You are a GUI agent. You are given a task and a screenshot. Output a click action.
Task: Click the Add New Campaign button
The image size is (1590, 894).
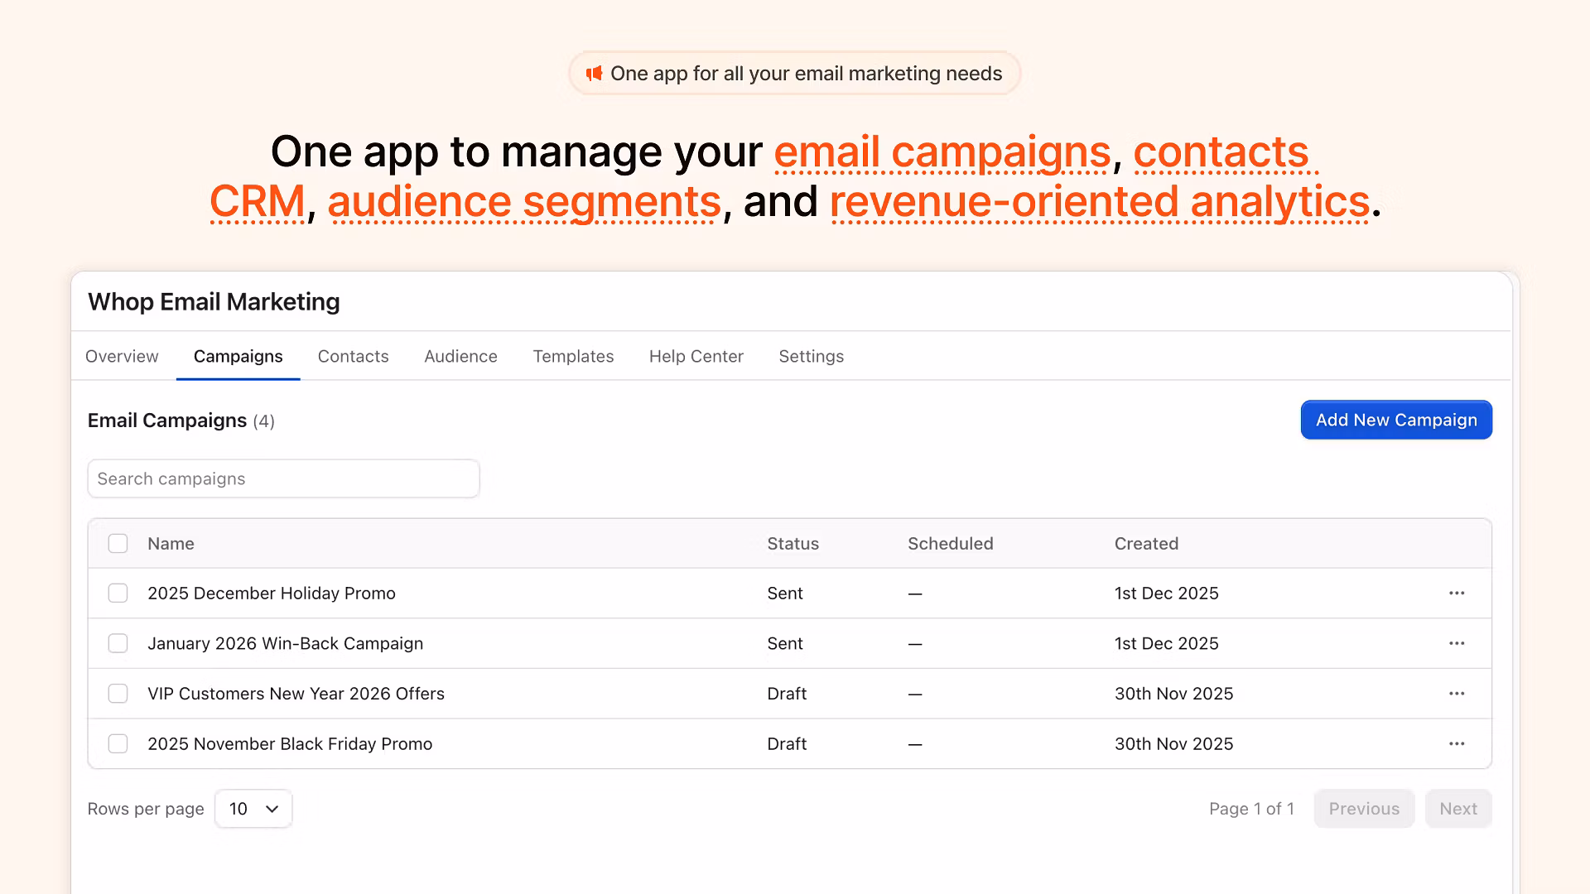[1396, 421]
